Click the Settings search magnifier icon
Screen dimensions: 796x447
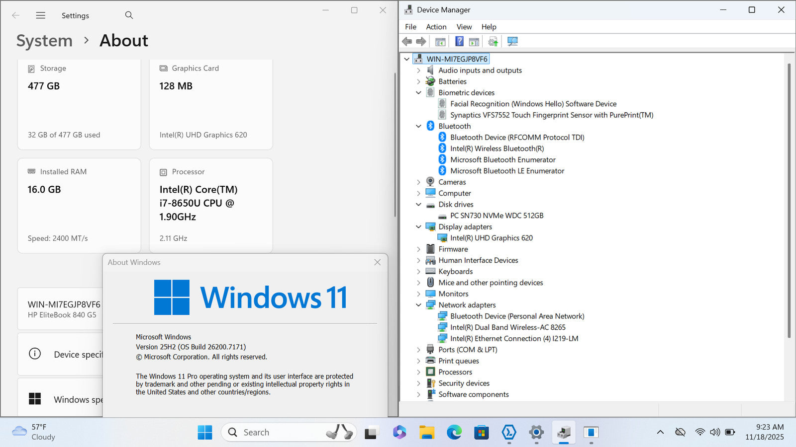(x=129, y=15)
